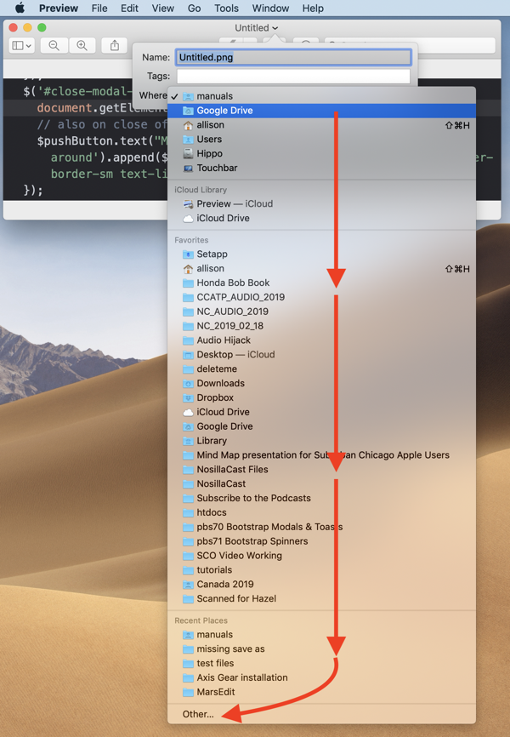
Task: Select MarsEdit in Recent Places
Action: tap(216, 692)
